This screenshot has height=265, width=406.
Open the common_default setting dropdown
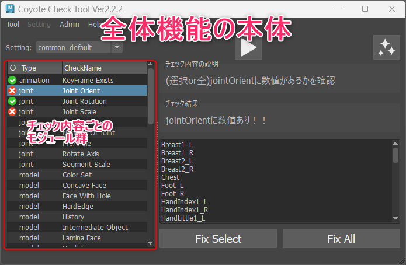point(117,47)
